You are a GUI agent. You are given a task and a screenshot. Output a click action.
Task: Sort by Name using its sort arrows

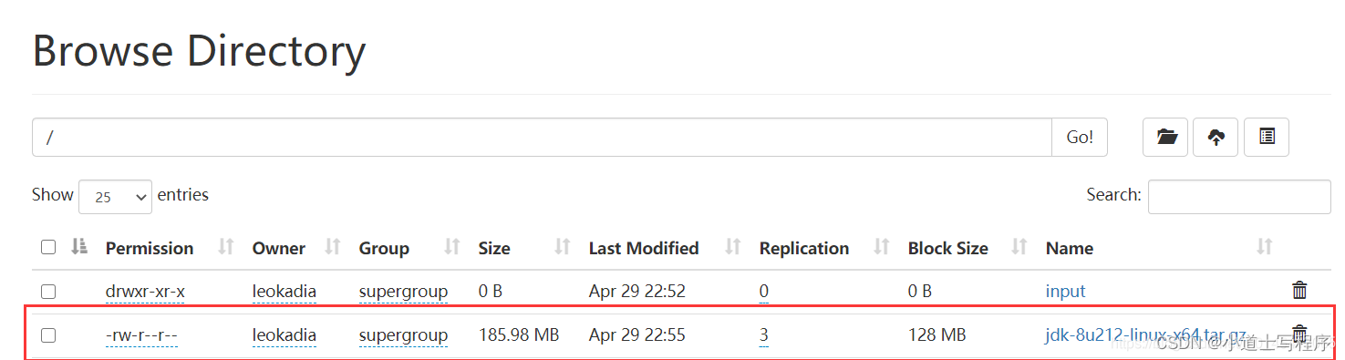tap(1264, 247)
